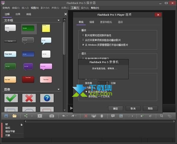Viewport: 177px width, 144px height.
Task: Click the down arrow of the panel scrollbar
Action: pyautogui.click(x=64, y=110)
